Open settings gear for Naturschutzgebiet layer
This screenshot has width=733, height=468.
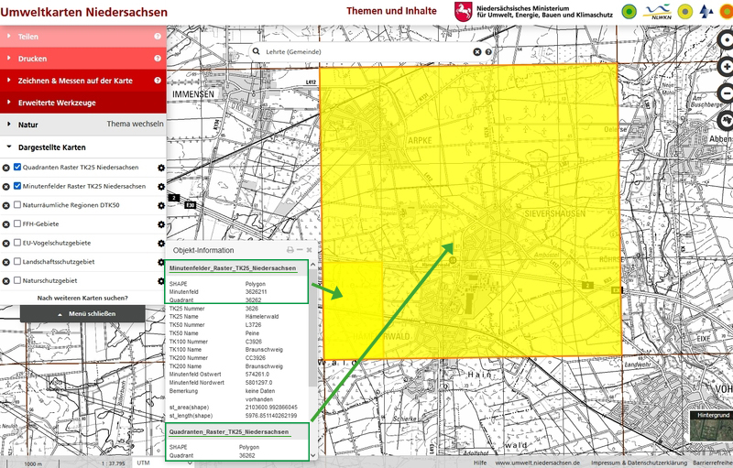point(160,281)
